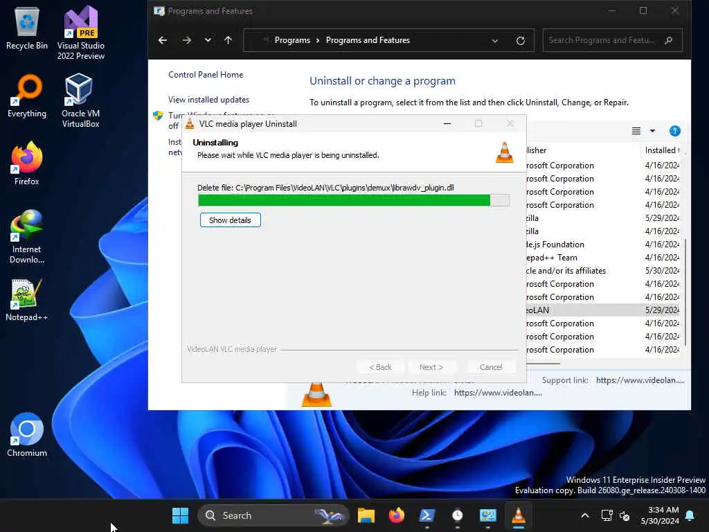Open Help with the question mark icon
The width and height of the screenshot is (709, 532).
click(x=674, y=131)
